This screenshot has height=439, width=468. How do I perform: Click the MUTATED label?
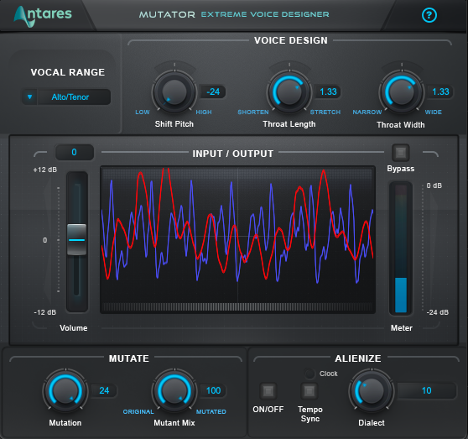pyautogui.click(x=211, y=411)
